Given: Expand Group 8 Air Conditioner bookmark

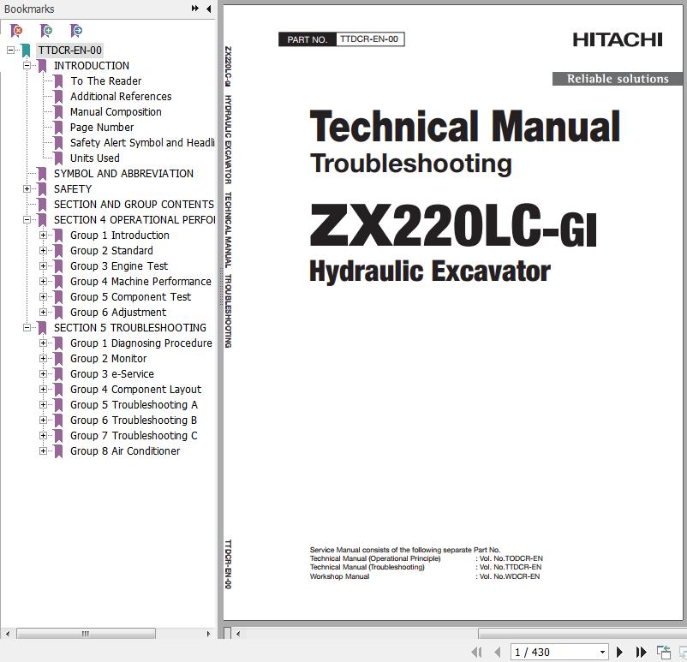Looking at the screenshot, I should coord(43,450).
